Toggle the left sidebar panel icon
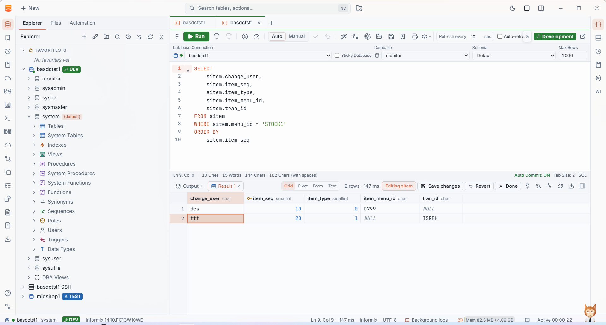Image resolution: width=606 pixels, height=325 pixels. coord(527,8)
